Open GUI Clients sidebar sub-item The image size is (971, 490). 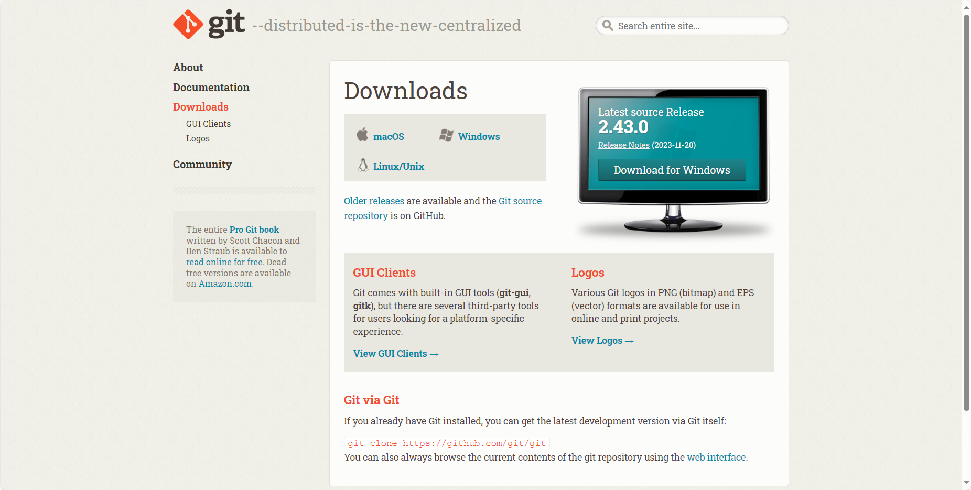208,124
